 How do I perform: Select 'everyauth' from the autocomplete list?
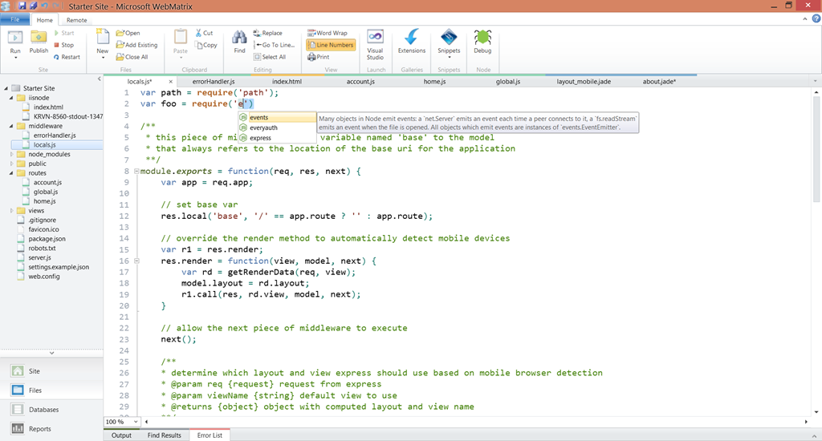tap(263, 127)
